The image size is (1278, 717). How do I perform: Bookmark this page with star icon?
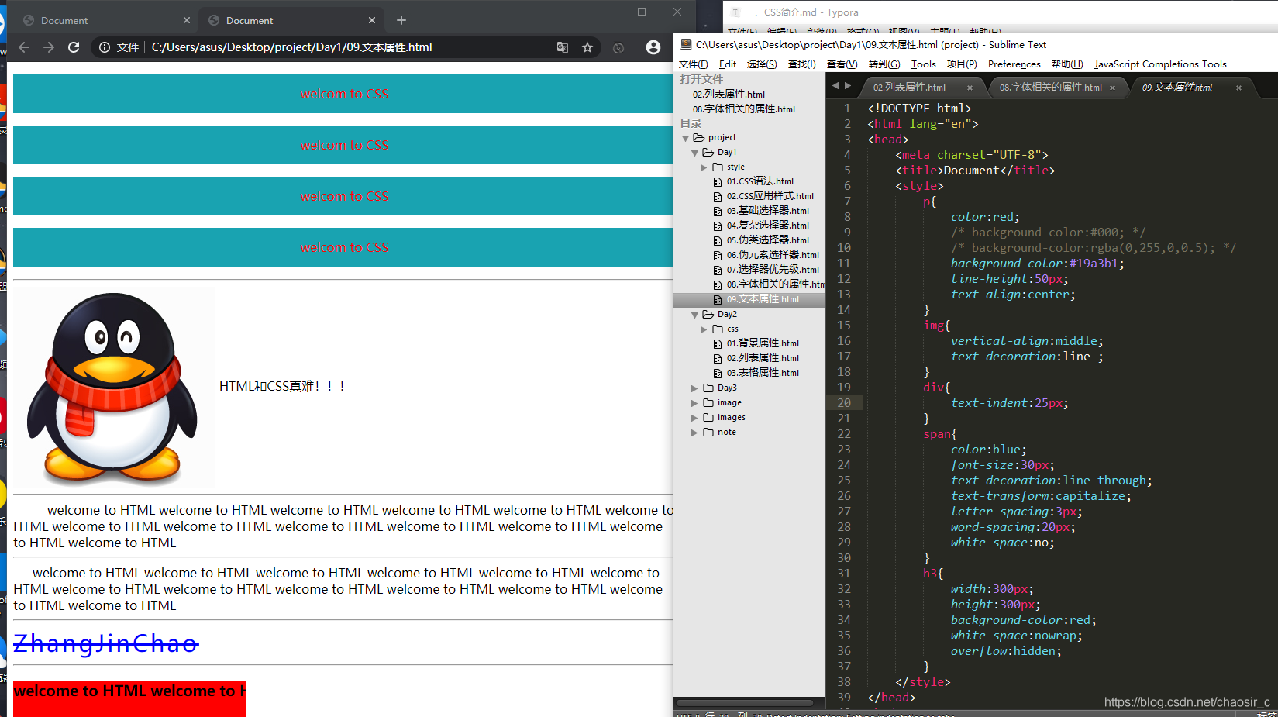coord(587,47)
